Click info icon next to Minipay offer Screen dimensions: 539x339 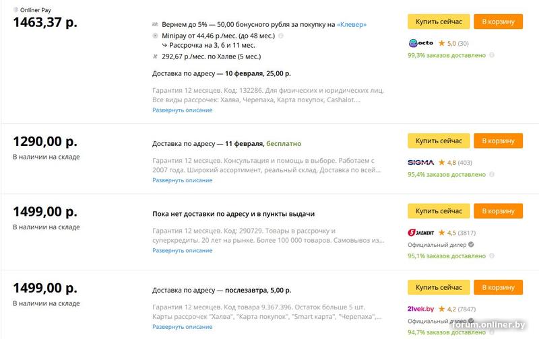[281, 36]
